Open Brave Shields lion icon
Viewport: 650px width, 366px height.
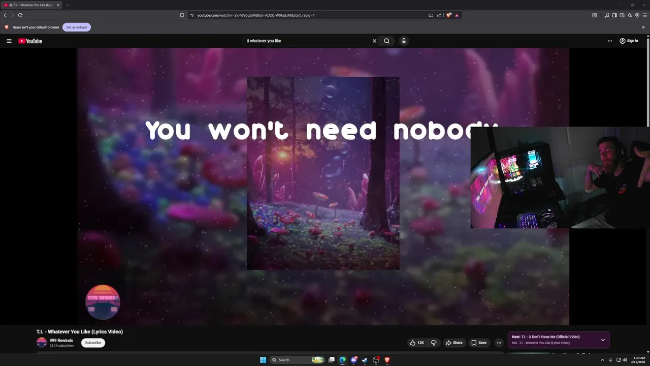(x=448, y=15)
